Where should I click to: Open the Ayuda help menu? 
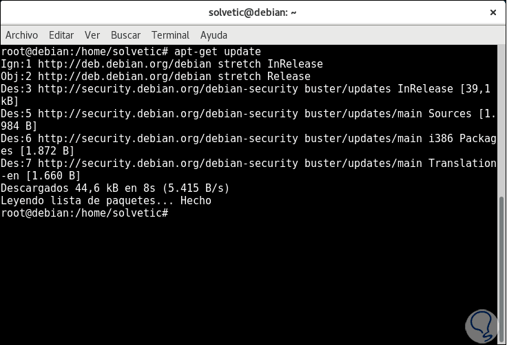[x=214, y=35]
